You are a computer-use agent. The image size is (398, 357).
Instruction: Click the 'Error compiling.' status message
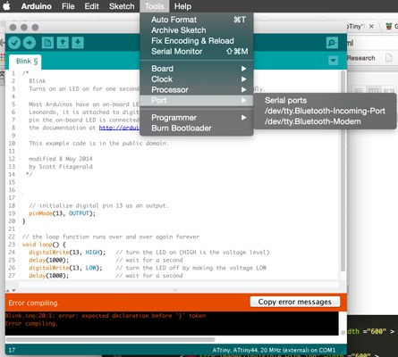33,303
